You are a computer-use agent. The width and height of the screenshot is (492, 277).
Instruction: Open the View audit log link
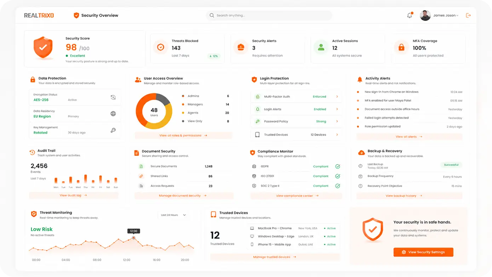click(x=74, y=195)
